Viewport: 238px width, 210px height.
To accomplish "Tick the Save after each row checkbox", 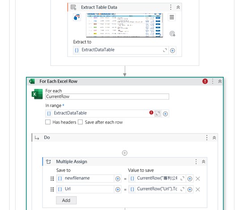I will (x=80, y=122).
